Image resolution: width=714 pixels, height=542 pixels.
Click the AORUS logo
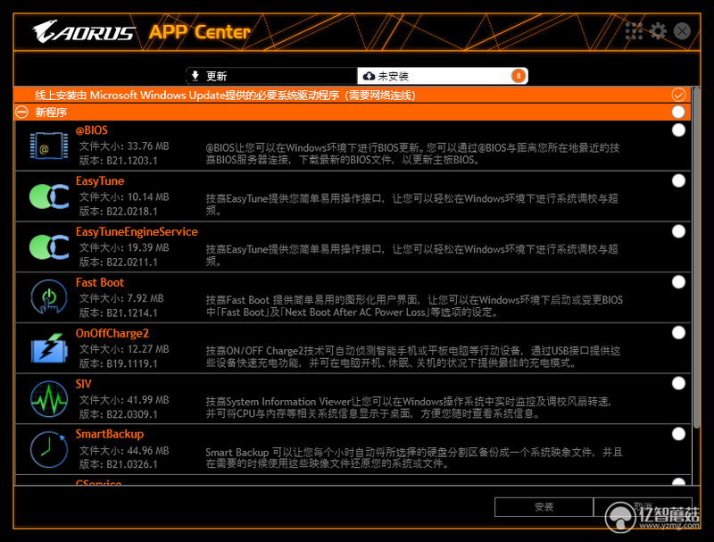pyautogui.click(x=84, y=31)
